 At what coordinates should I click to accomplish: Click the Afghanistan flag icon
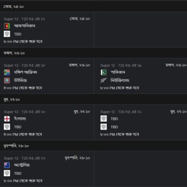(7, 26)
